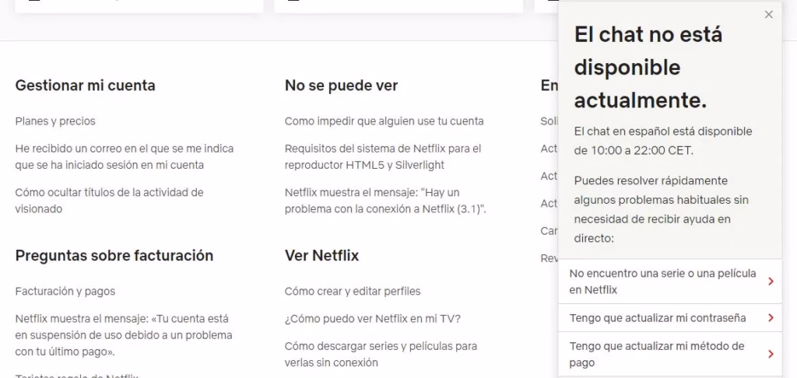Click chevron next to 'actualizar mi contraseña'
797x378 pixels.
(x=771, y=318)
